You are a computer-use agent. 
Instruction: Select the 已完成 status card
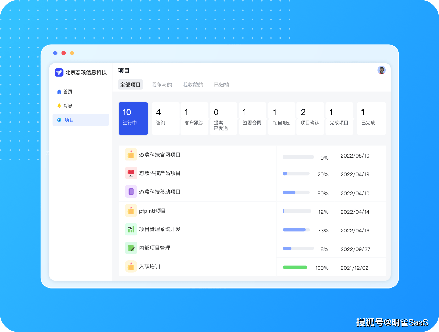click(371, 118)
